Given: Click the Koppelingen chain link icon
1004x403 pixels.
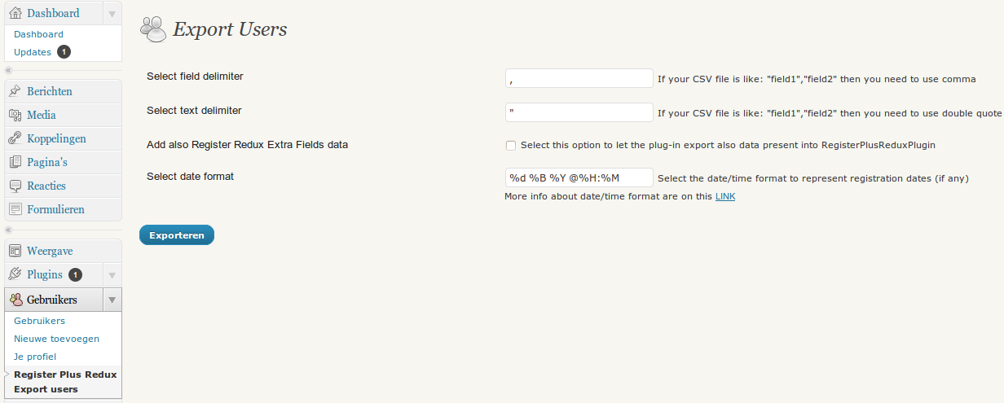Looking at the screenshot, I should (x=15, y=138).
